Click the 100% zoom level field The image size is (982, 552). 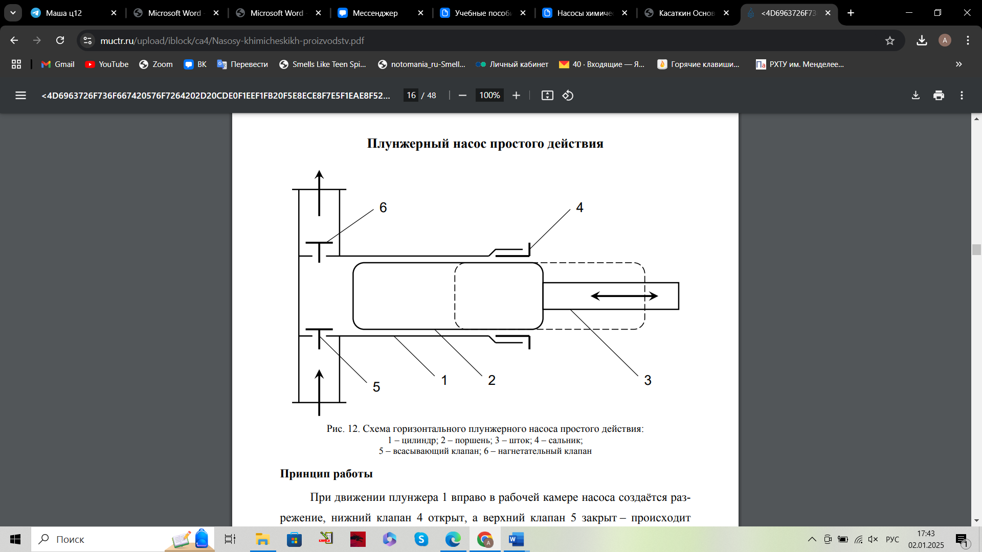(489, 95)
